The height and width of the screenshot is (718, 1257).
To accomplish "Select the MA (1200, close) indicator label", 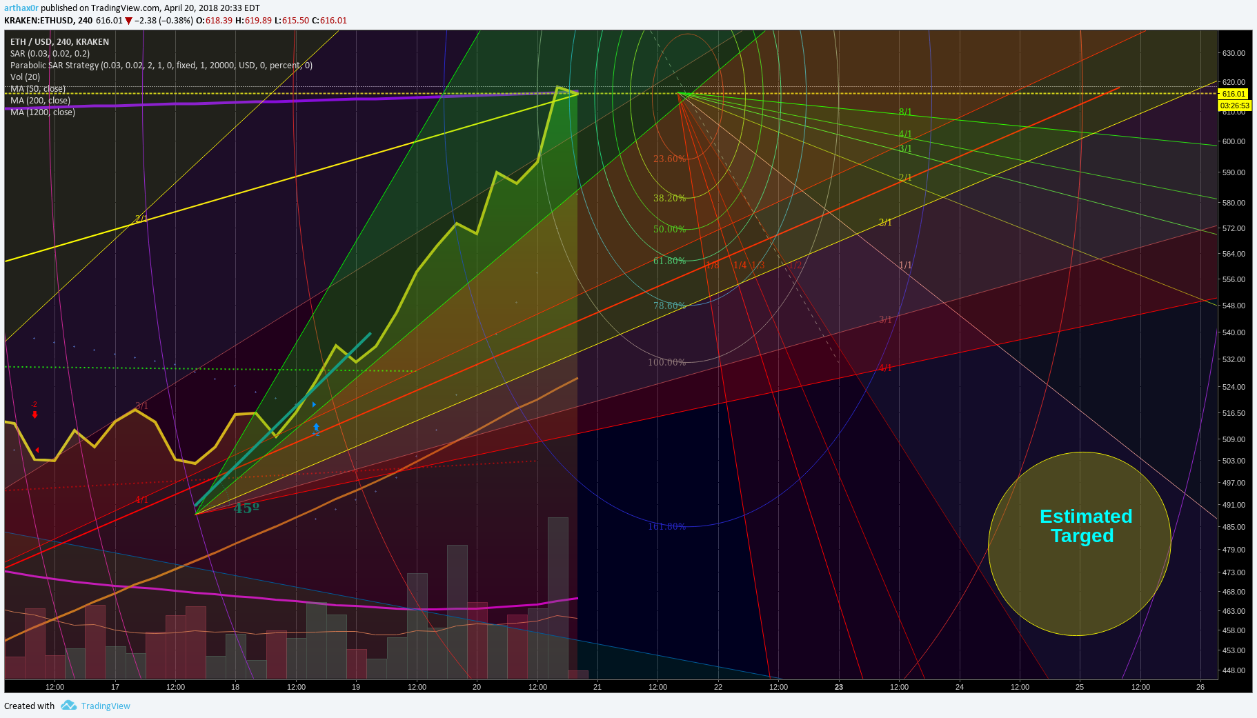I will click(x=43, y=112).
